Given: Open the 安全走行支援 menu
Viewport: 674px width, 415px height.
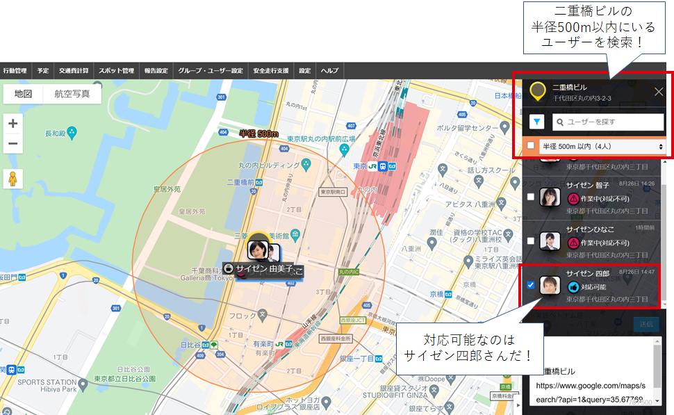Looking at the screenshot, I should click(271, 70).
